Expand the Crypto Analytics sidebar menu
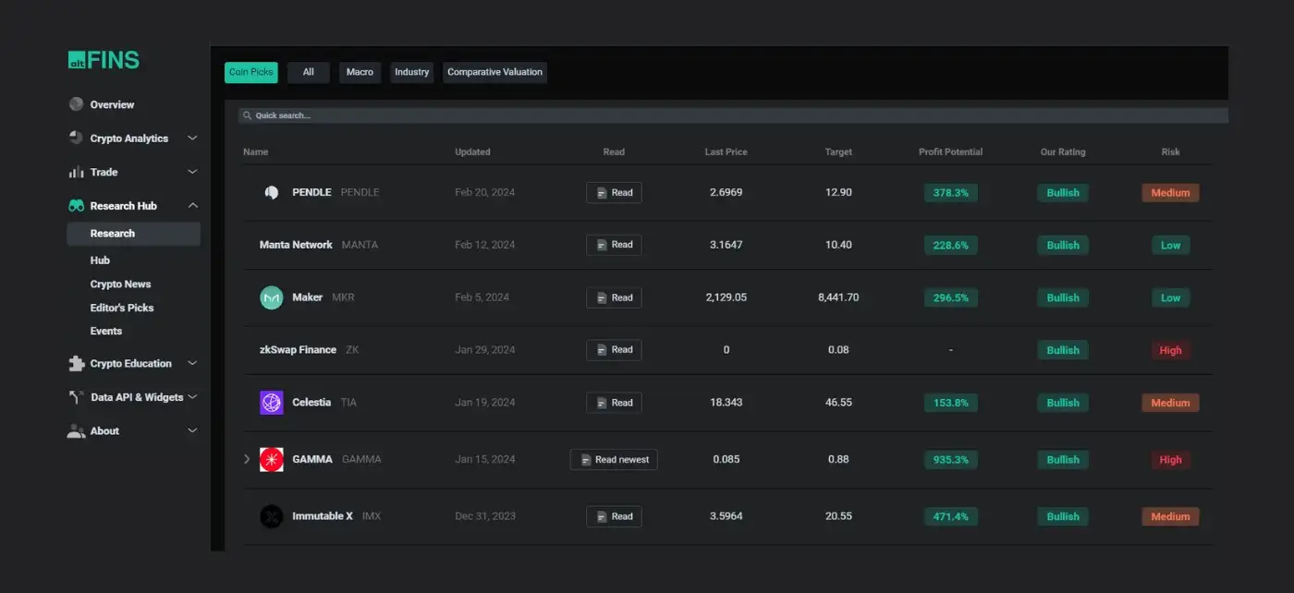 [192, 139]
